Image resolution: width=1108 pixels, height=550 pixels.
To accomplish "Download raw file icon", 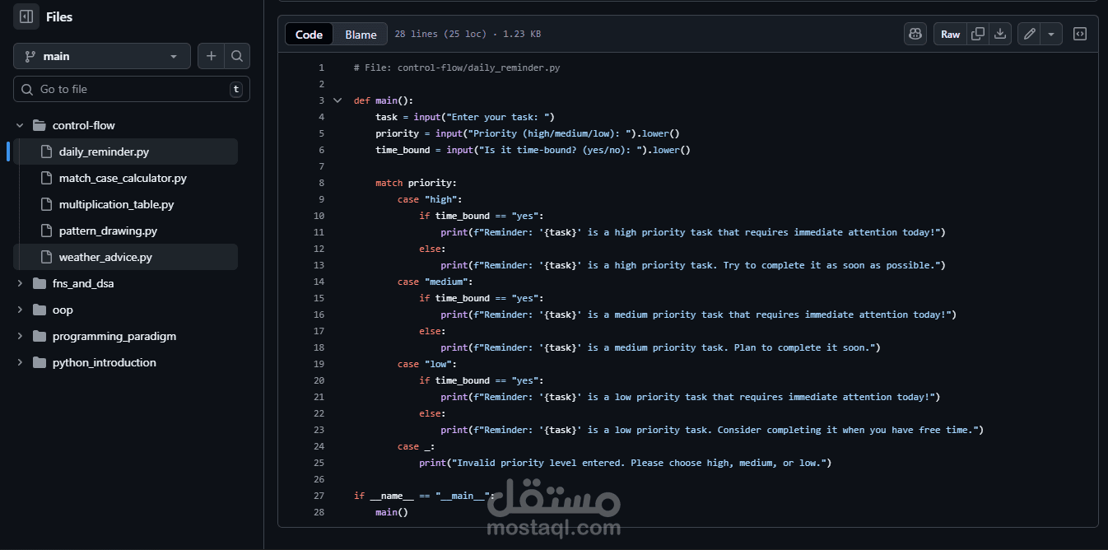I will tap(1000, 34).
